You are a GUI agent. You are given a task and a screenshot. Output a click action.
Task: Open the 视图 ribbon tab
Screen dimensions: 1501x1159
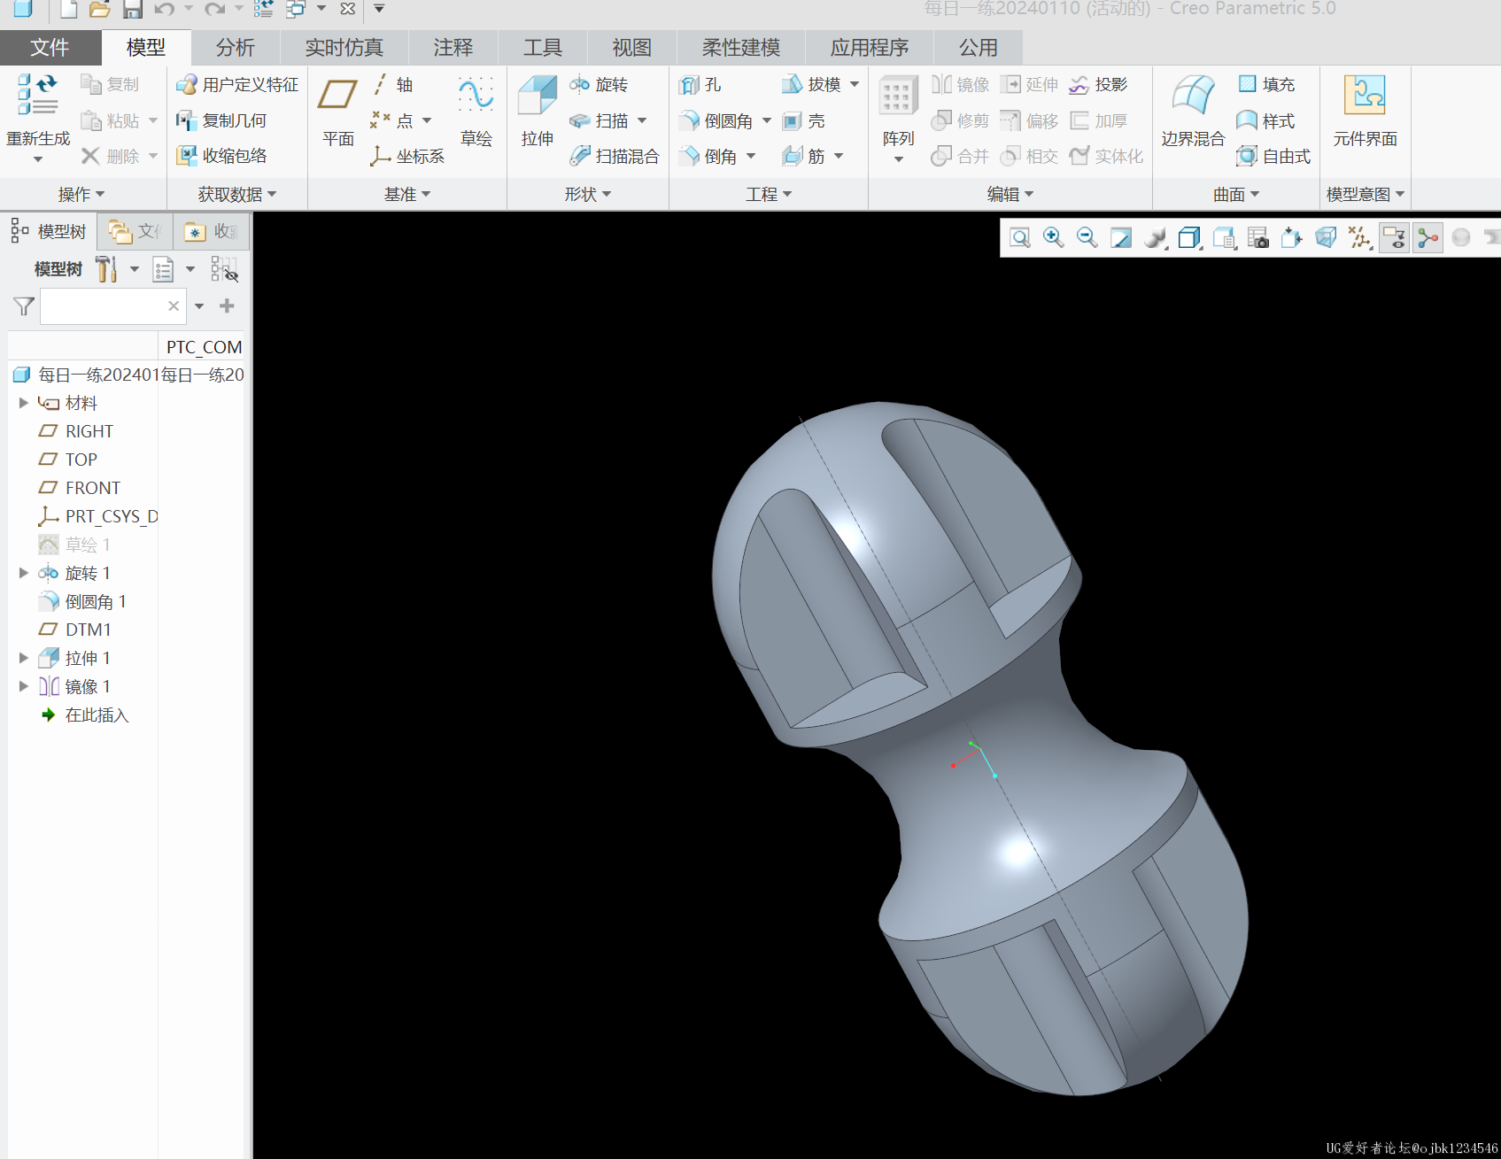coord(631,48)
